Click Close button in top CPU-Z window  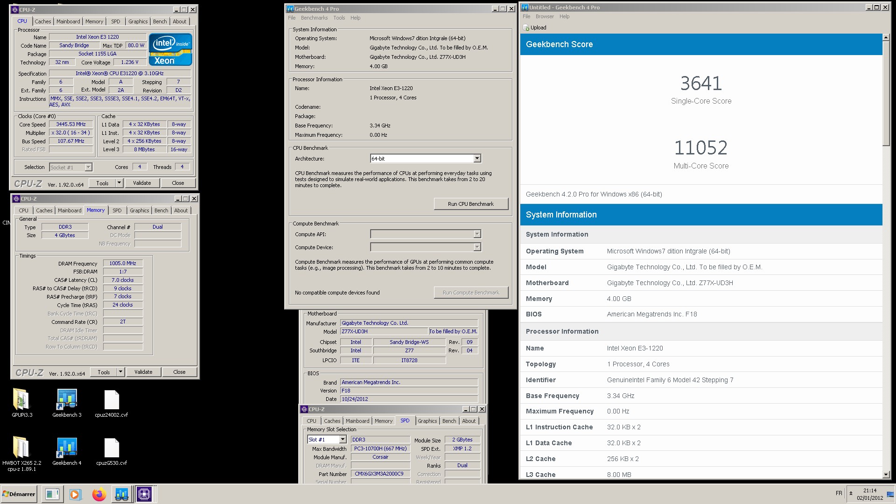coord(178,183)
